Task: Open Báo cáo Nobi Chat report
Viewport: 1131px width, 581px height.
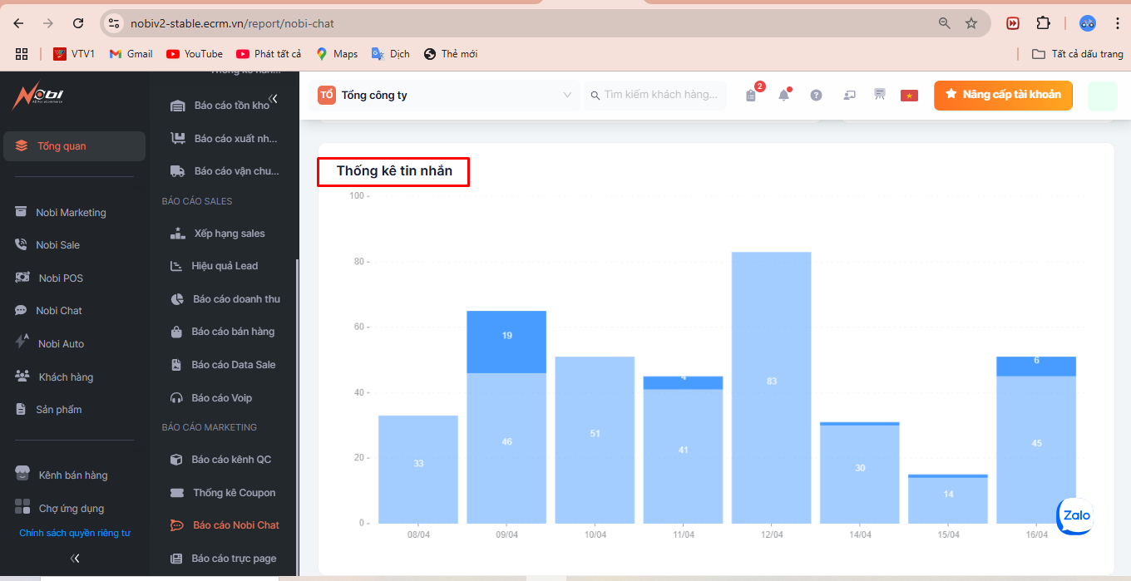Action: [x=235, y=525]
